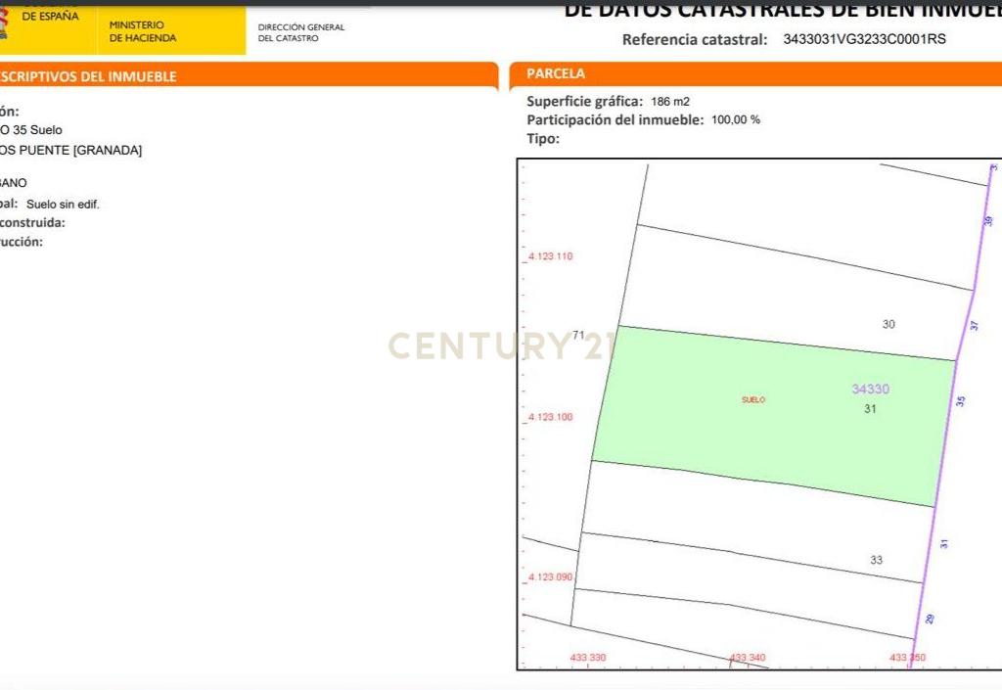Viewport: 1002px width, 690px height.
Task: Click the 34330 block number on map
Action: pyautogui.click(x=870, y=390)
